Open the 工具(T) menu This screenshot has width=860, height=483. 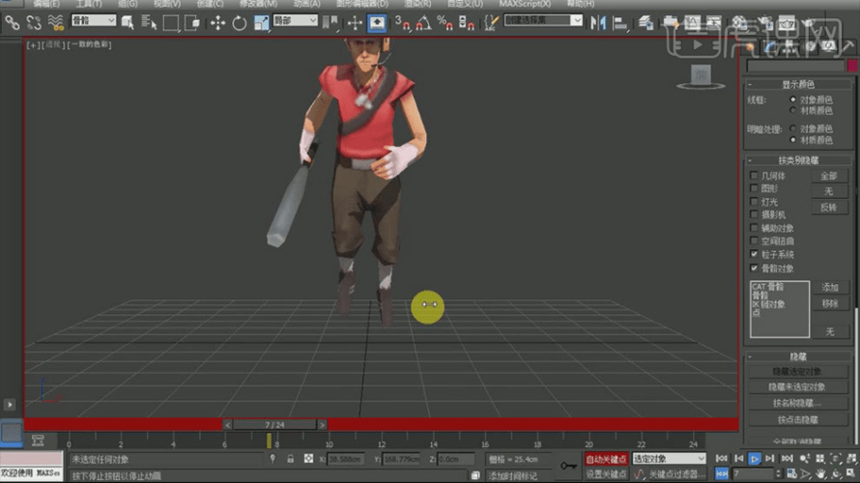88,4
